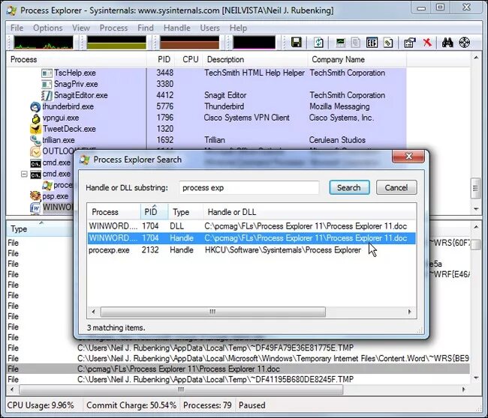
Task: Toggle the Show Lower Pane toolbar icon
Action: [372, 42]
